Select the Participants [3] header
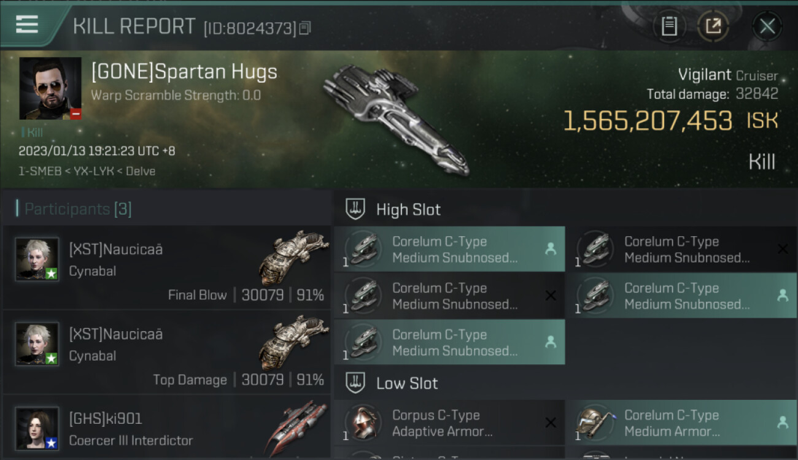The height and width of the screenshot is (460, 798). tap(77, 209)
